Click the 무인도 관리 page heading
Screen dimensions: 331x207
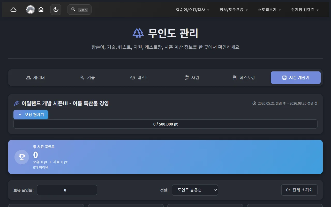tap(173, 33)
